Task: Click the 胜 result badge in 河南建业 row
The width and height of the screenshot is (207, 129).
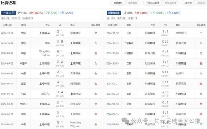Action: point(96,33)
